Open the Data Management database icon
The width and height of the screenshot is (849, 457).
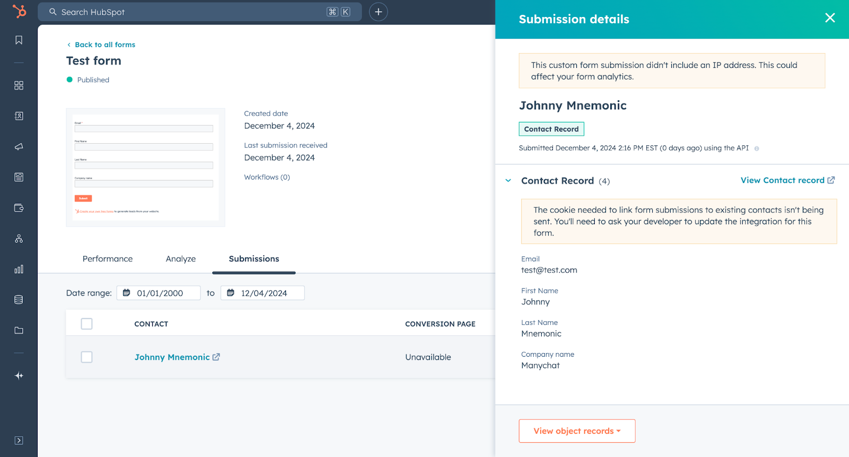[19, 300]
